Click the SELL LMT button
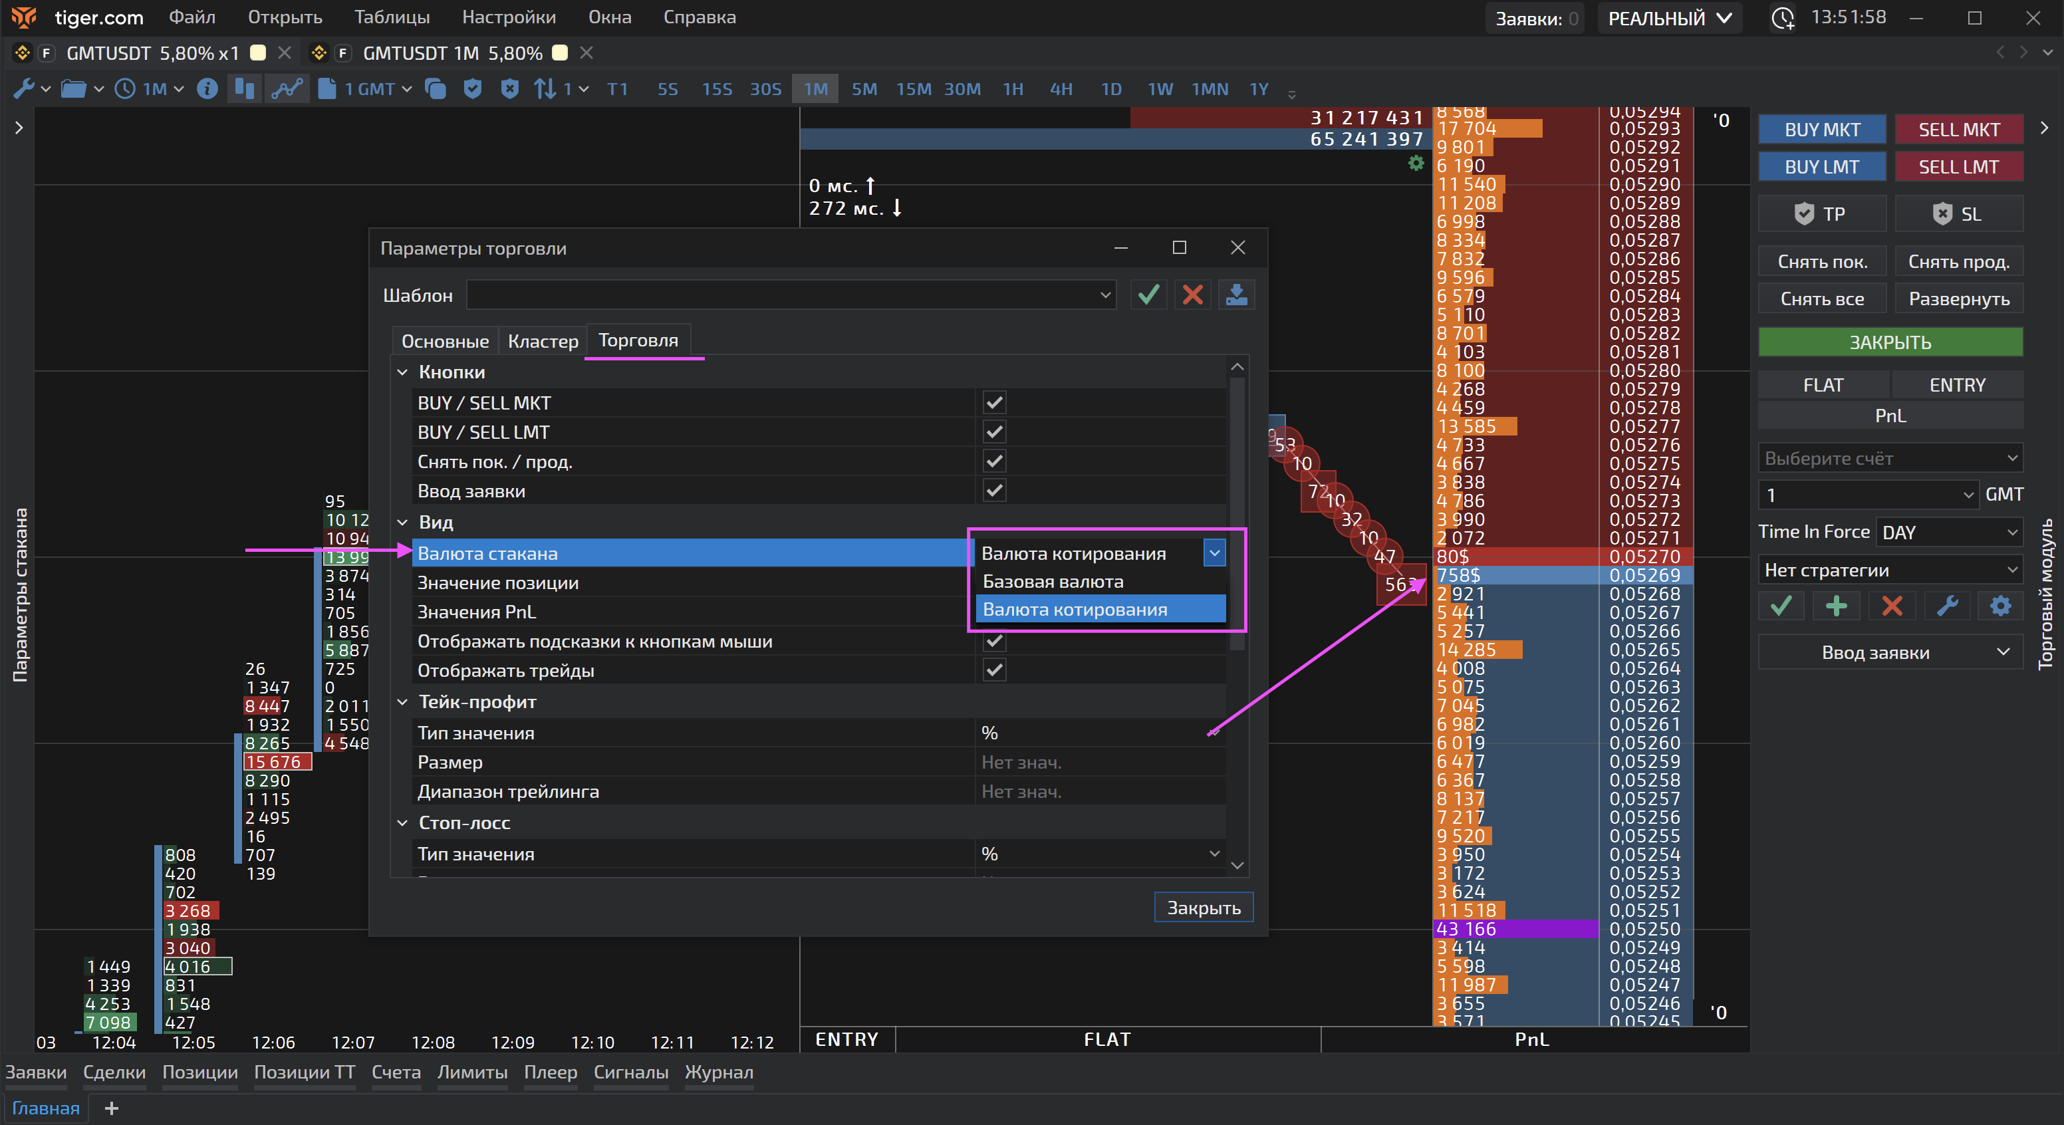 click(x=1958, y=167)
